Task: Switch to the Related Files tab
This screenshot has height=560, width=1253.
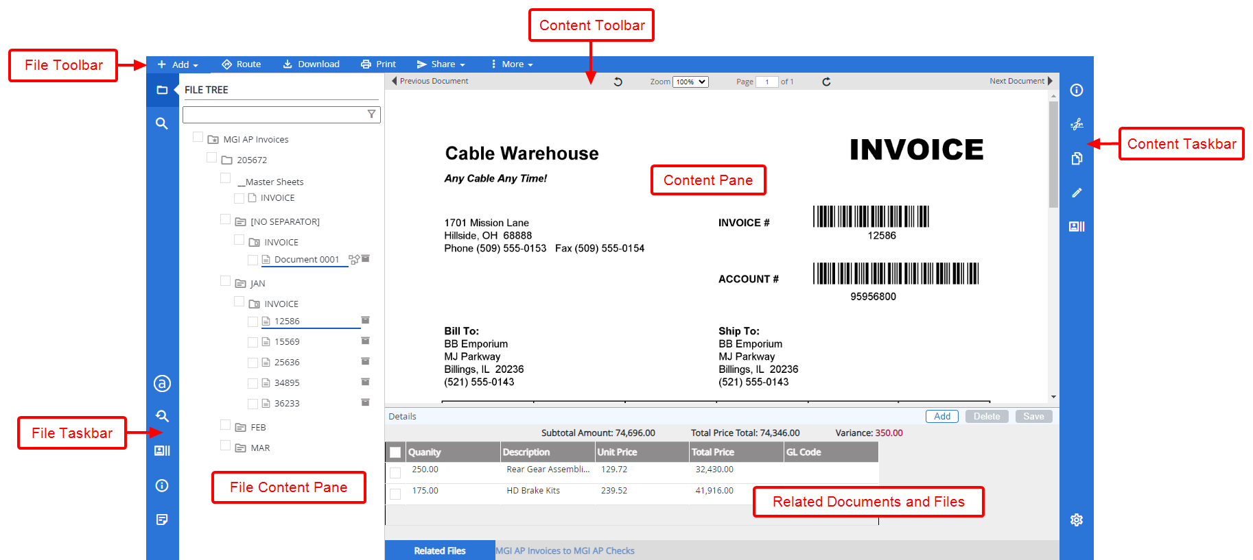Action: [x=440, y=550]
